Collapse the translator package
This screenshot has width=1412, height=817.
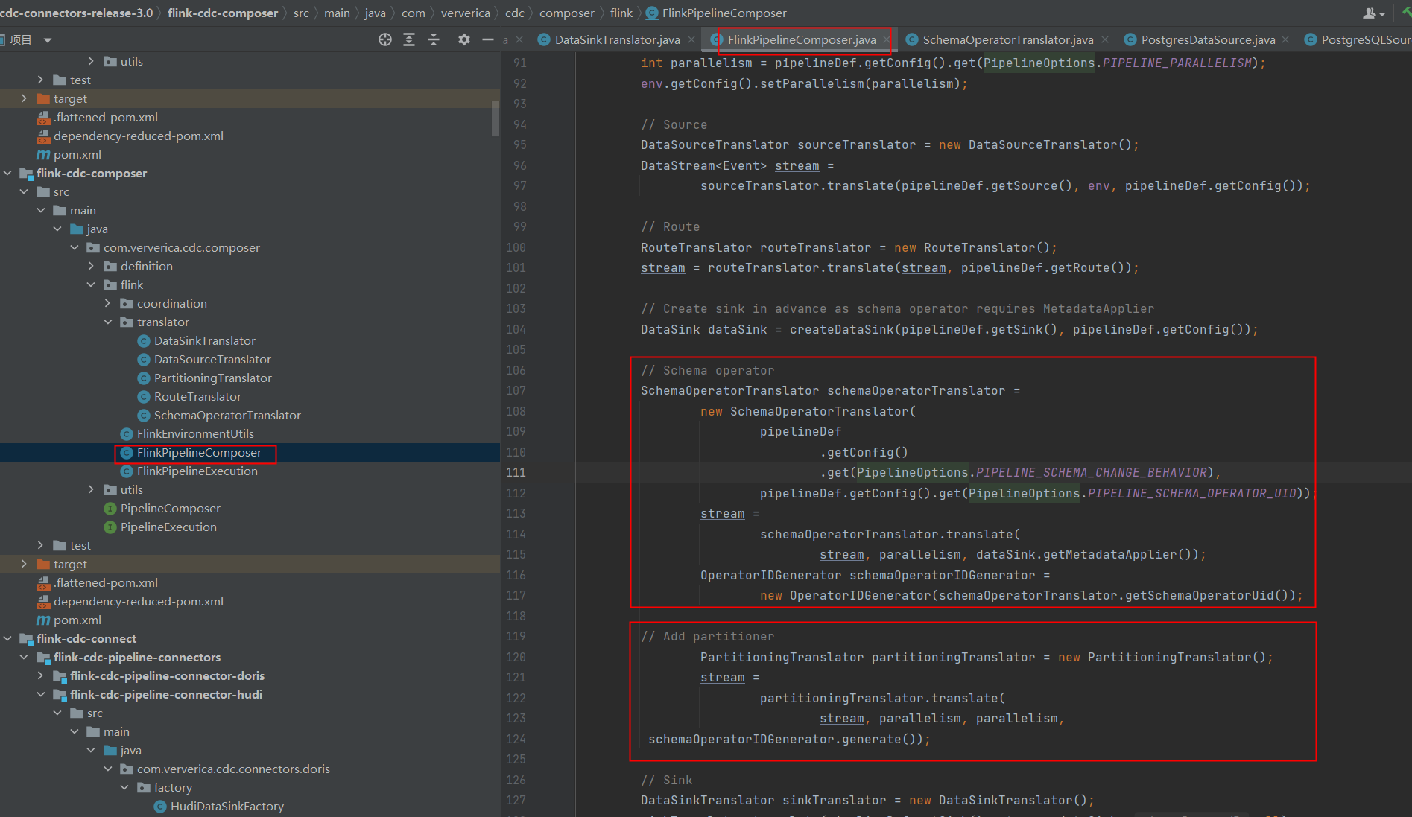pos(108,322)
